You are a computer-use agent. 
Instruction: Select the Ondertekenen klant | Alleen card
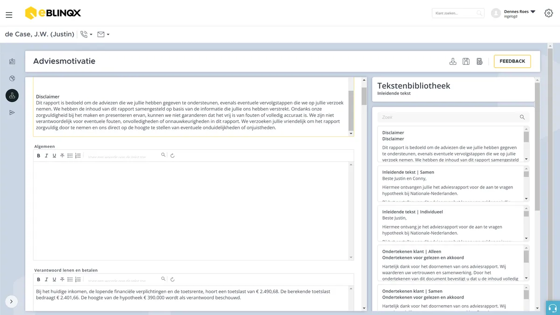click(x=453, y=263)
